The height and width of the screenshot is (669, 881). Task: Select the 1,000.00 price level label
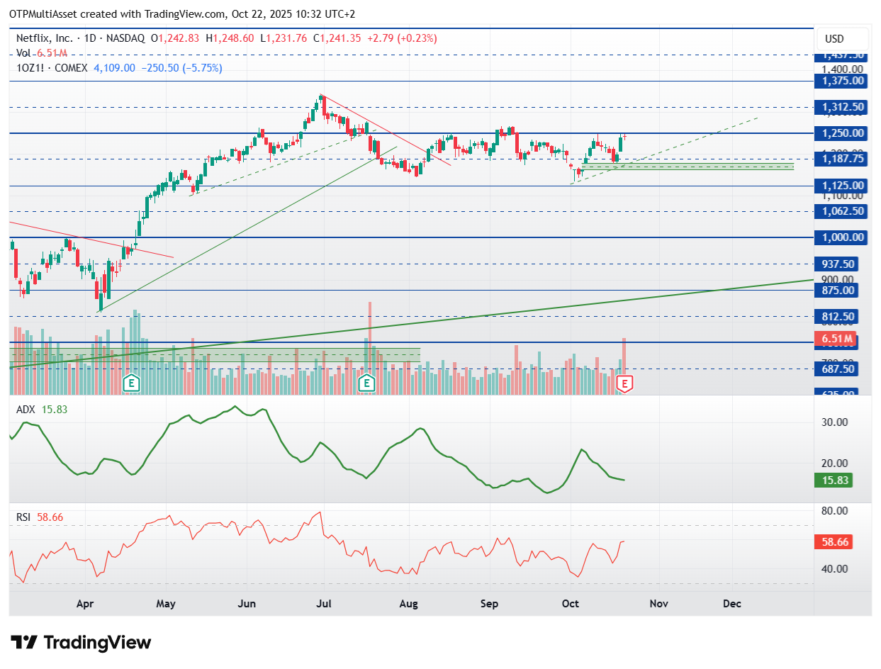point(841,237)
